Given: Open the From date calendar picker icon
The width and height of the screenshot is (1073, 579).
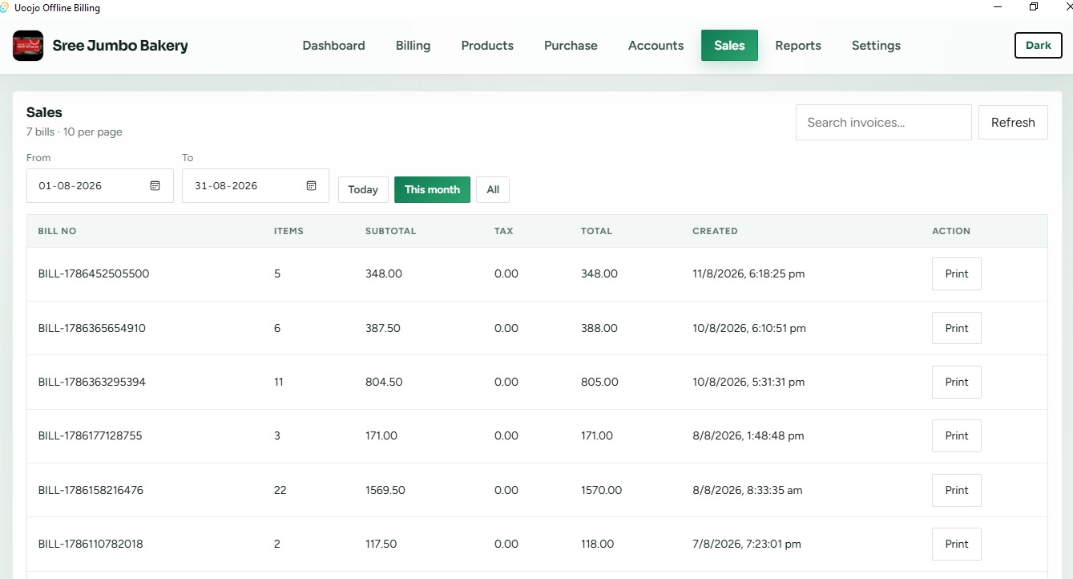Looking at the screenshot, I should coord(155,185).
